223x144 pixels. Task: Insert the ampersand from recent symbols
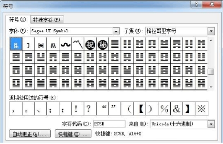[x=177, y=109]
